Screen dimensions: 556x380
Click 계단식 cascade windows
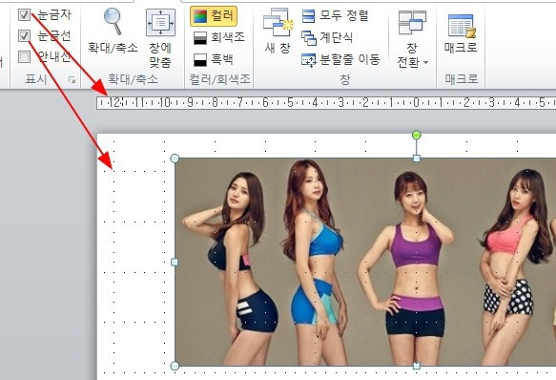point(327,37)
